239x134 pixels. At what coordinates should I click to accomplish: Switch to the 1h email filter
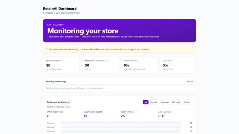154,102
